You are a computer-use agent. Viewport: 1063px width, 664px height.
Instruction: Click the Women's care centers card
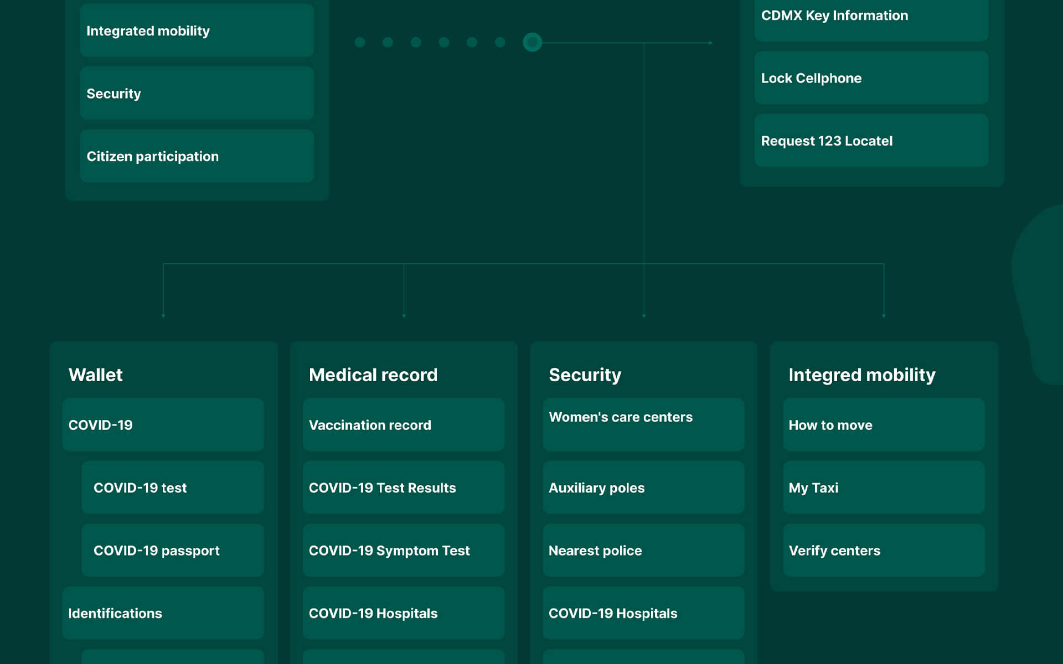pyautogui.click(x=643, y=424)
